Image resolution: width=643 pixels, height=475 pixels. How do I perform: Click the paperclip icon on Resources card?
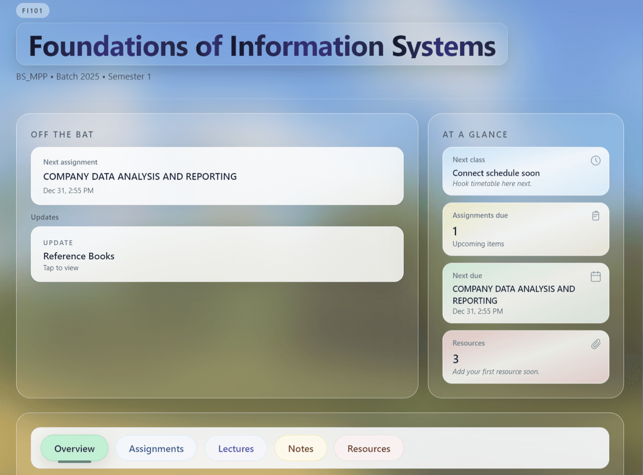pos(596,344)
